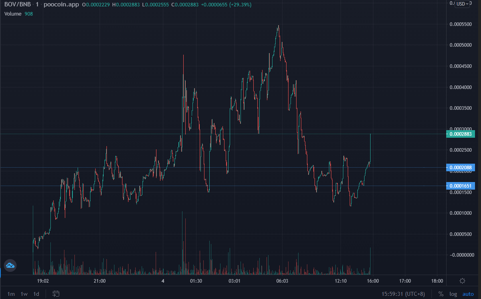
Task: Click the 17:00 time axis label
Action: (x=405, y=281)
